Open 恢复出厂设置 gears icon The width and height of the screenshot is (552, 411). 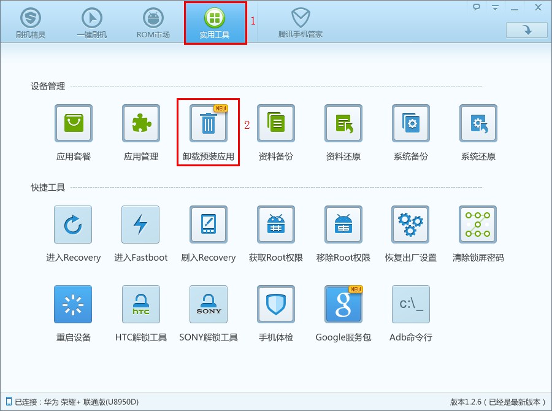tap(410, 225)
